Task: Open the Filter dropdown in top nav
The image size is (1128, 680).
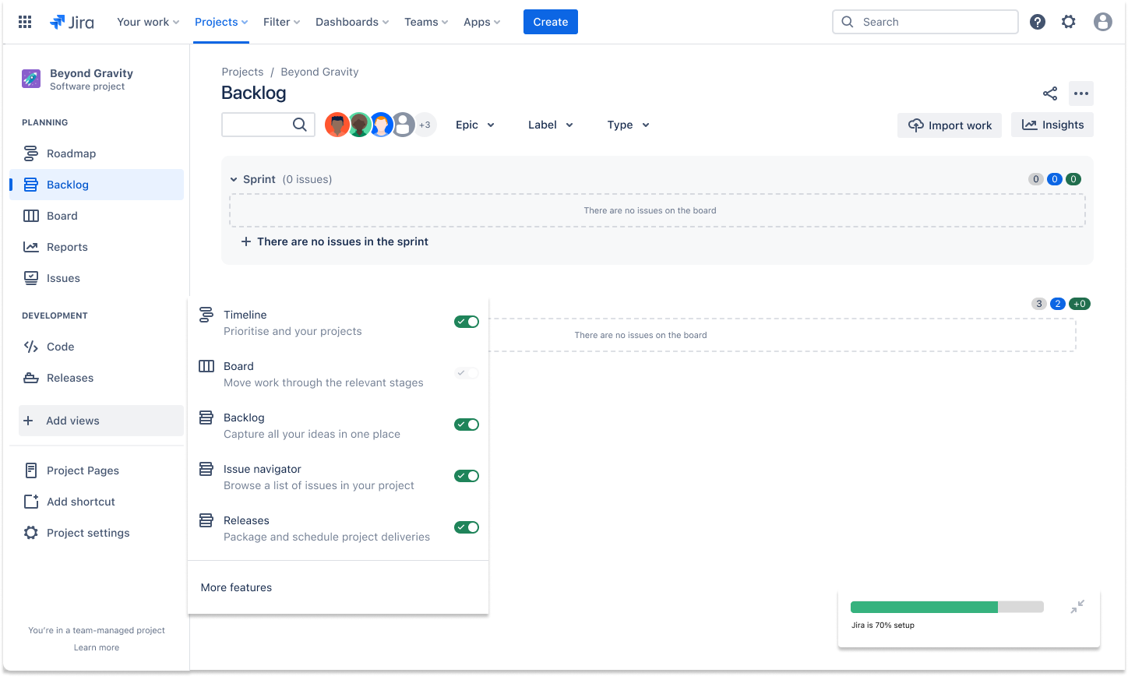Action: tap(281, 22)
